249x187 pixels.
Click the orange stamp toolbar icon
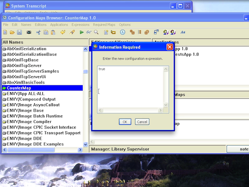pyautogui.click(x=72, y=32)
